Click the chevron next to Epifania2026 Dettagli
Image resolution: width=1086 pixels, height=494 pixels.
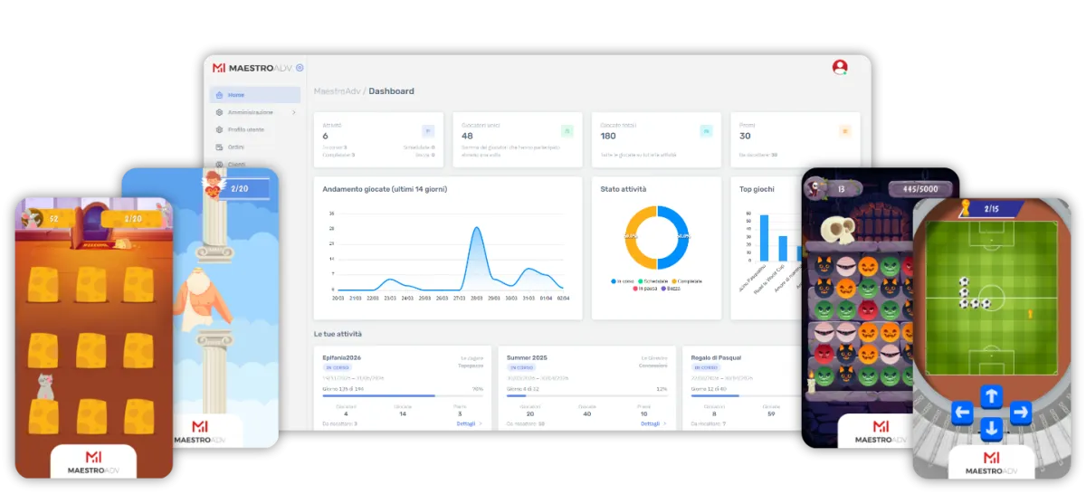tap(481, 423)
